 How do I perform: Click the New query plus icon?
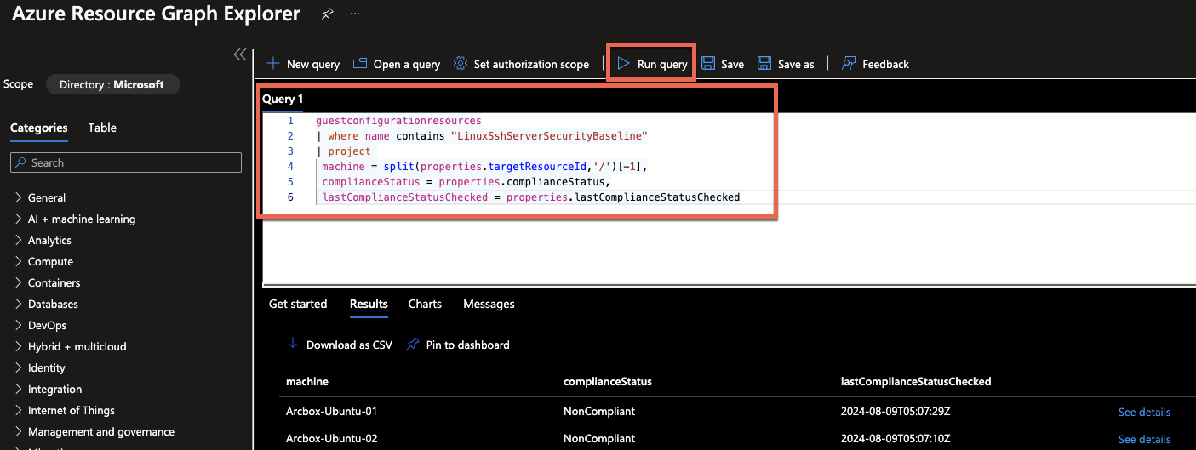tap(273, 64)
